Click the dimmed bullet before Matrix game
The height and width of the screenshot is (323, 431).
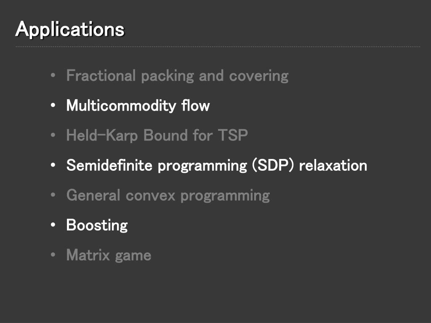53,255
